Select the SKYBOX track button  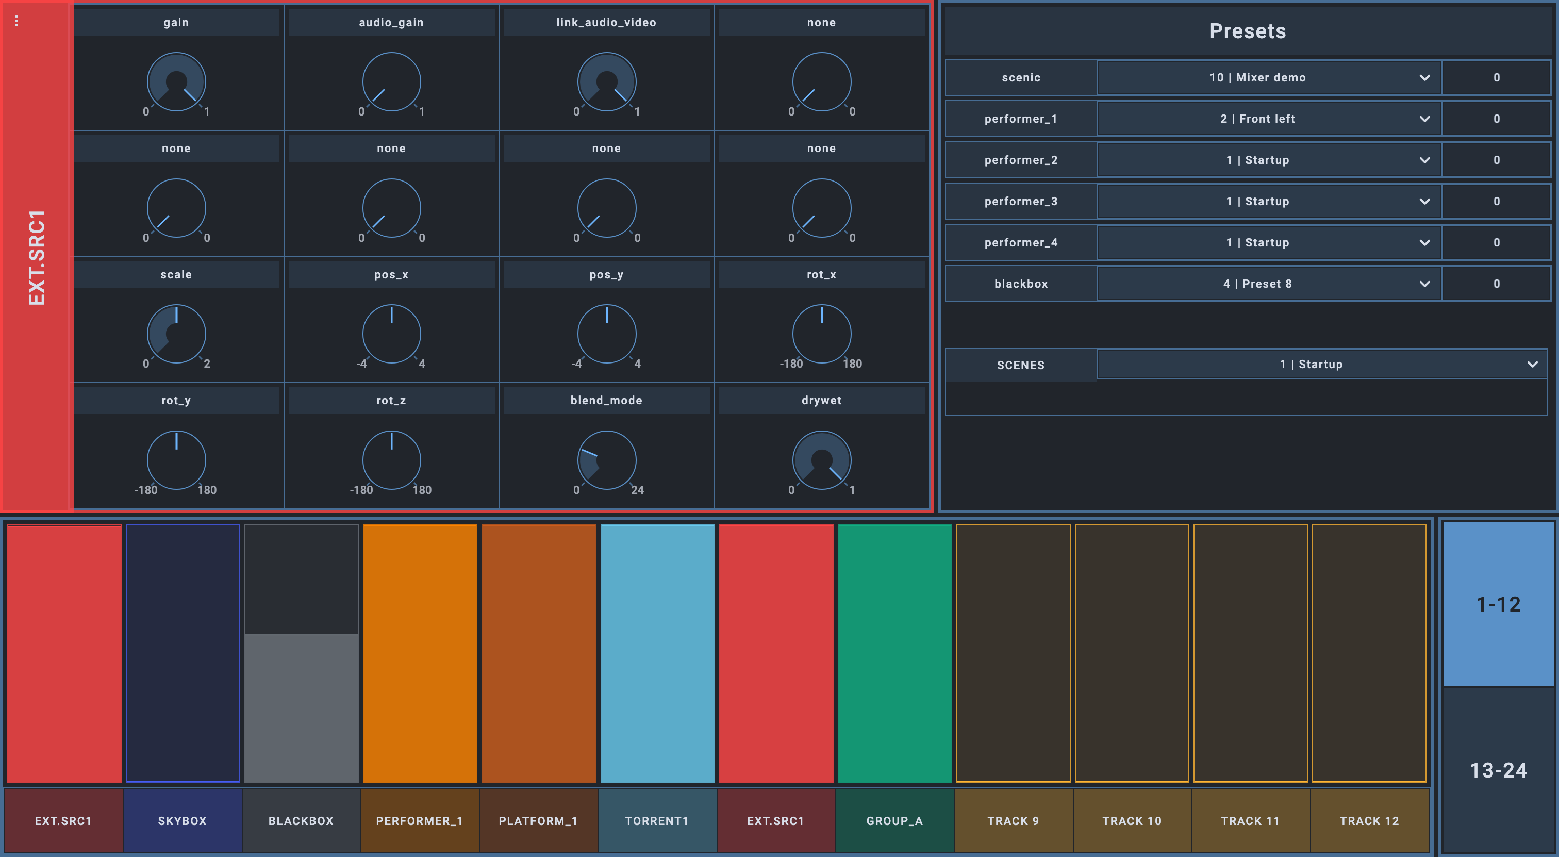click(182, 820)
